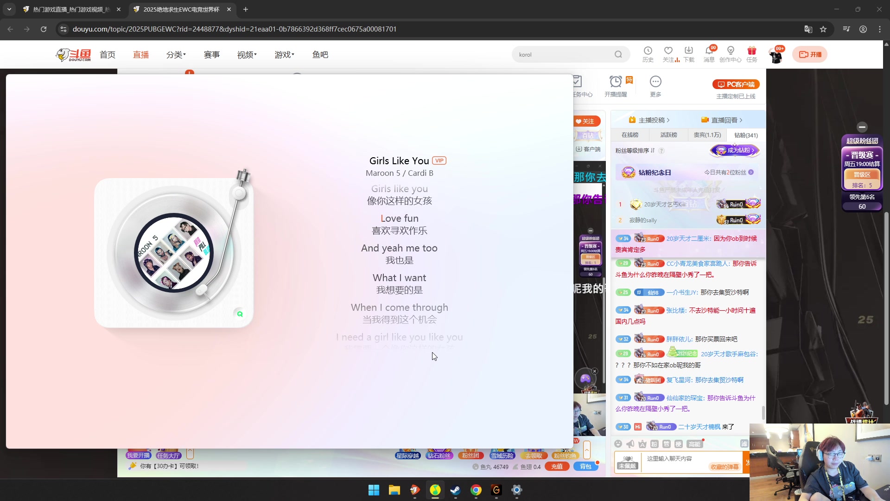Select 直播 in the navigation bar
Image resolution: width=890 pixels, height=501 pixels.
141,55
